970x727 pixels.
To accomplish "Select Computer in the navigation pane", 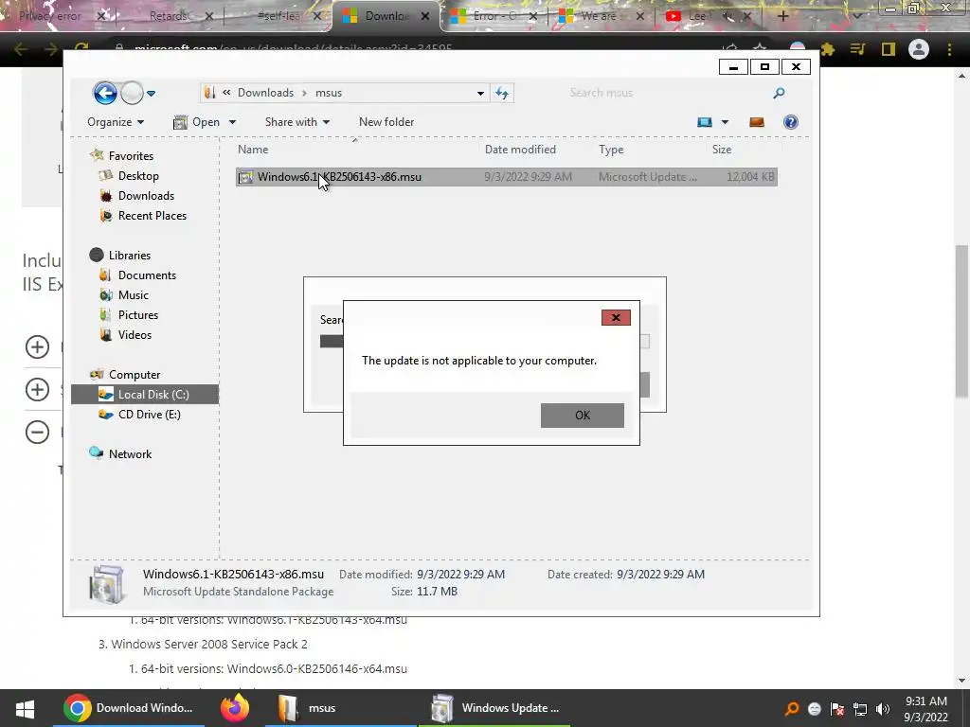I will [135, 374].
